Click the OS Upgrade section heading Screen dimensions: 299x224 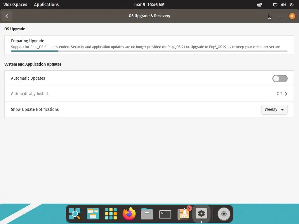tap(15, 29)
